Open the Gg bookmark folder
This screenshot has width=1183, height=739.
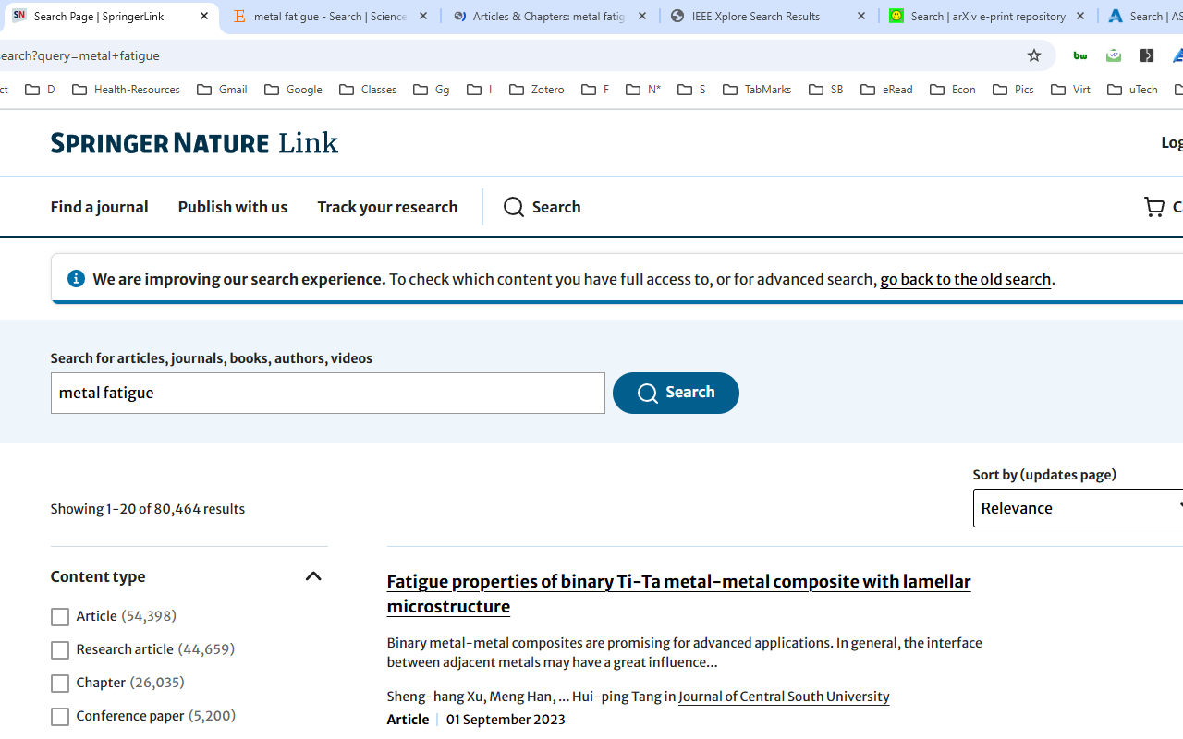click(x=432, y=90)
